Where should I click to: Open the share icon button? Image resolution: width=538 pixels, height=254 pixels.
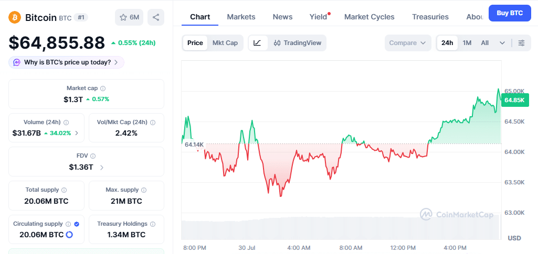pos(156,17)
